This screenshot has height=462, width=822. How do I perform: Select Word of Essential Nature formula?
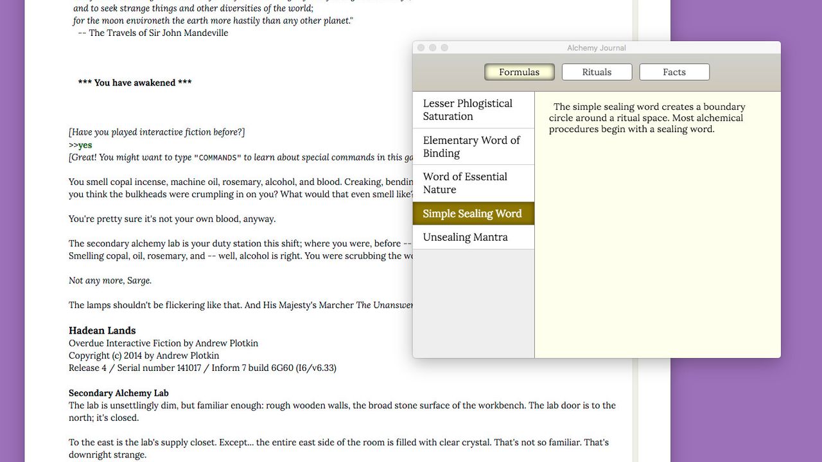(x=473, y=183)
